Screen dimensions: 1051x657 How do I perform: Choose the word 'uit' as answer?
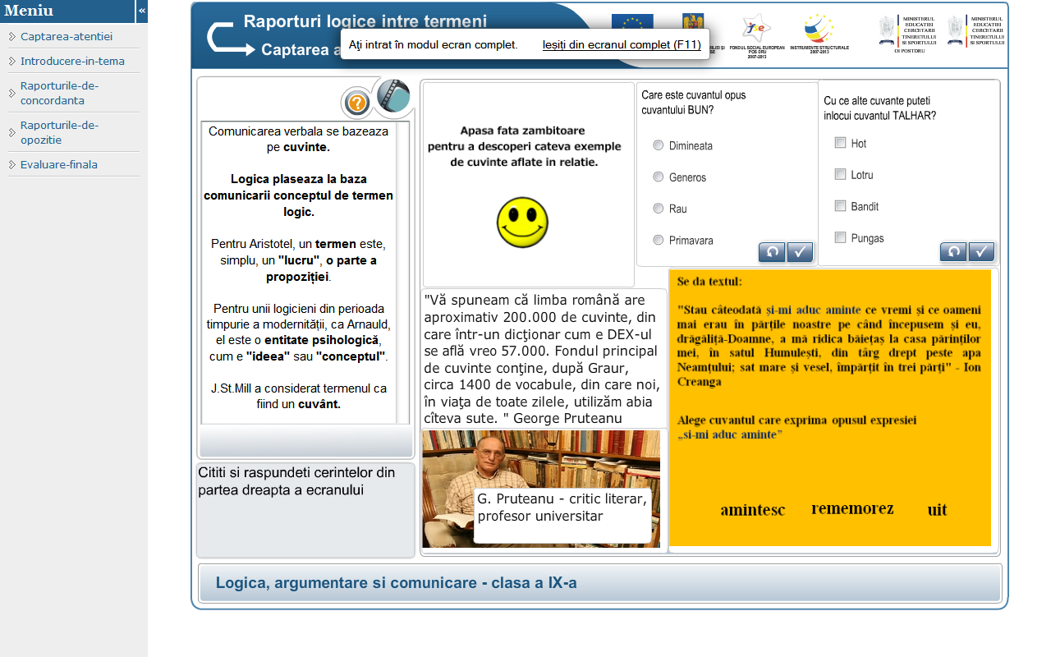[937, 510]
